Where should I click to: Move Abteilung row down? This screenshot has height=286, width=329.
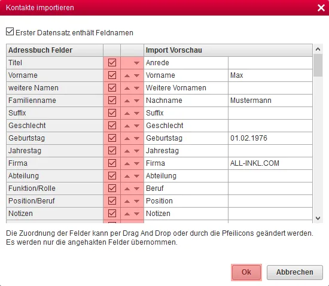pos(136,176)
